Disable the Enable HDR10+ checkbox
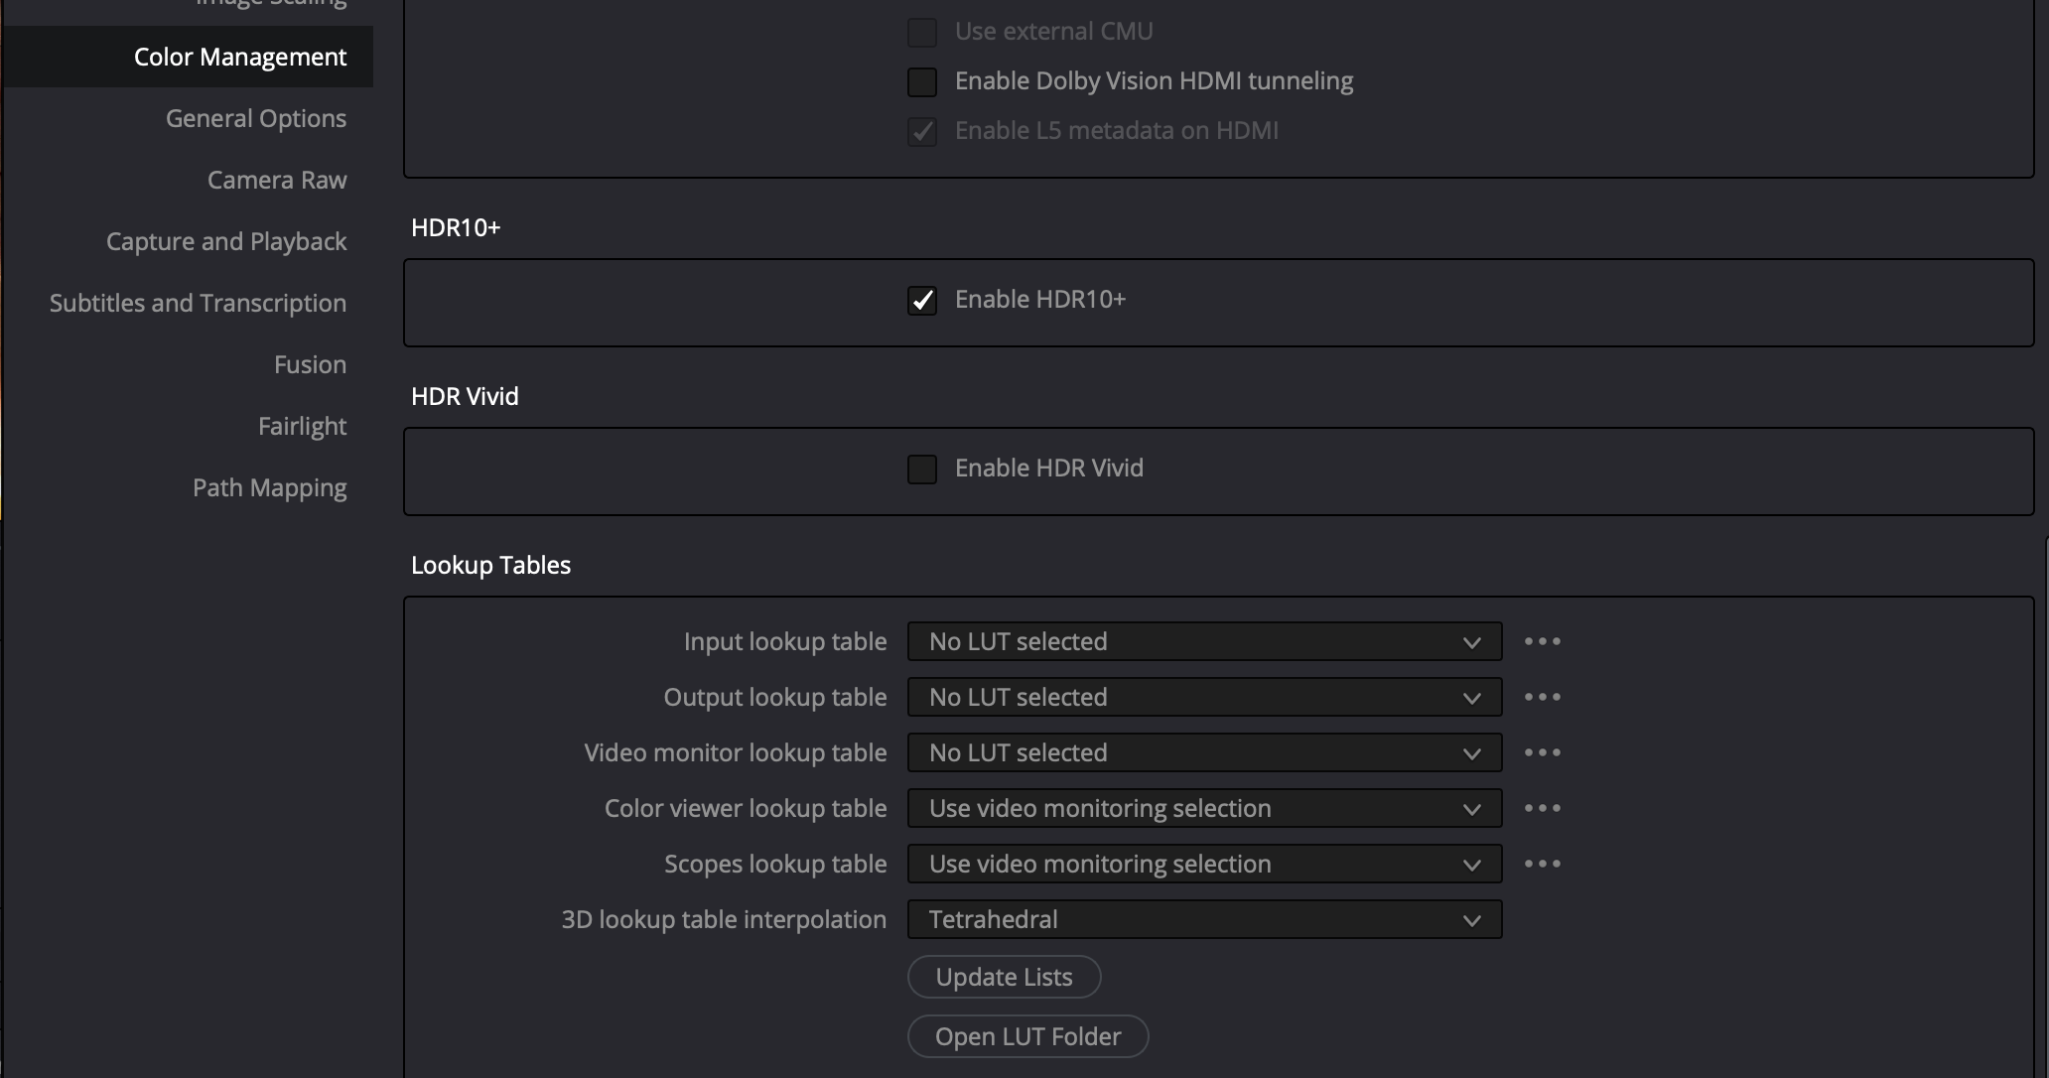 click(x=922, y=301)
